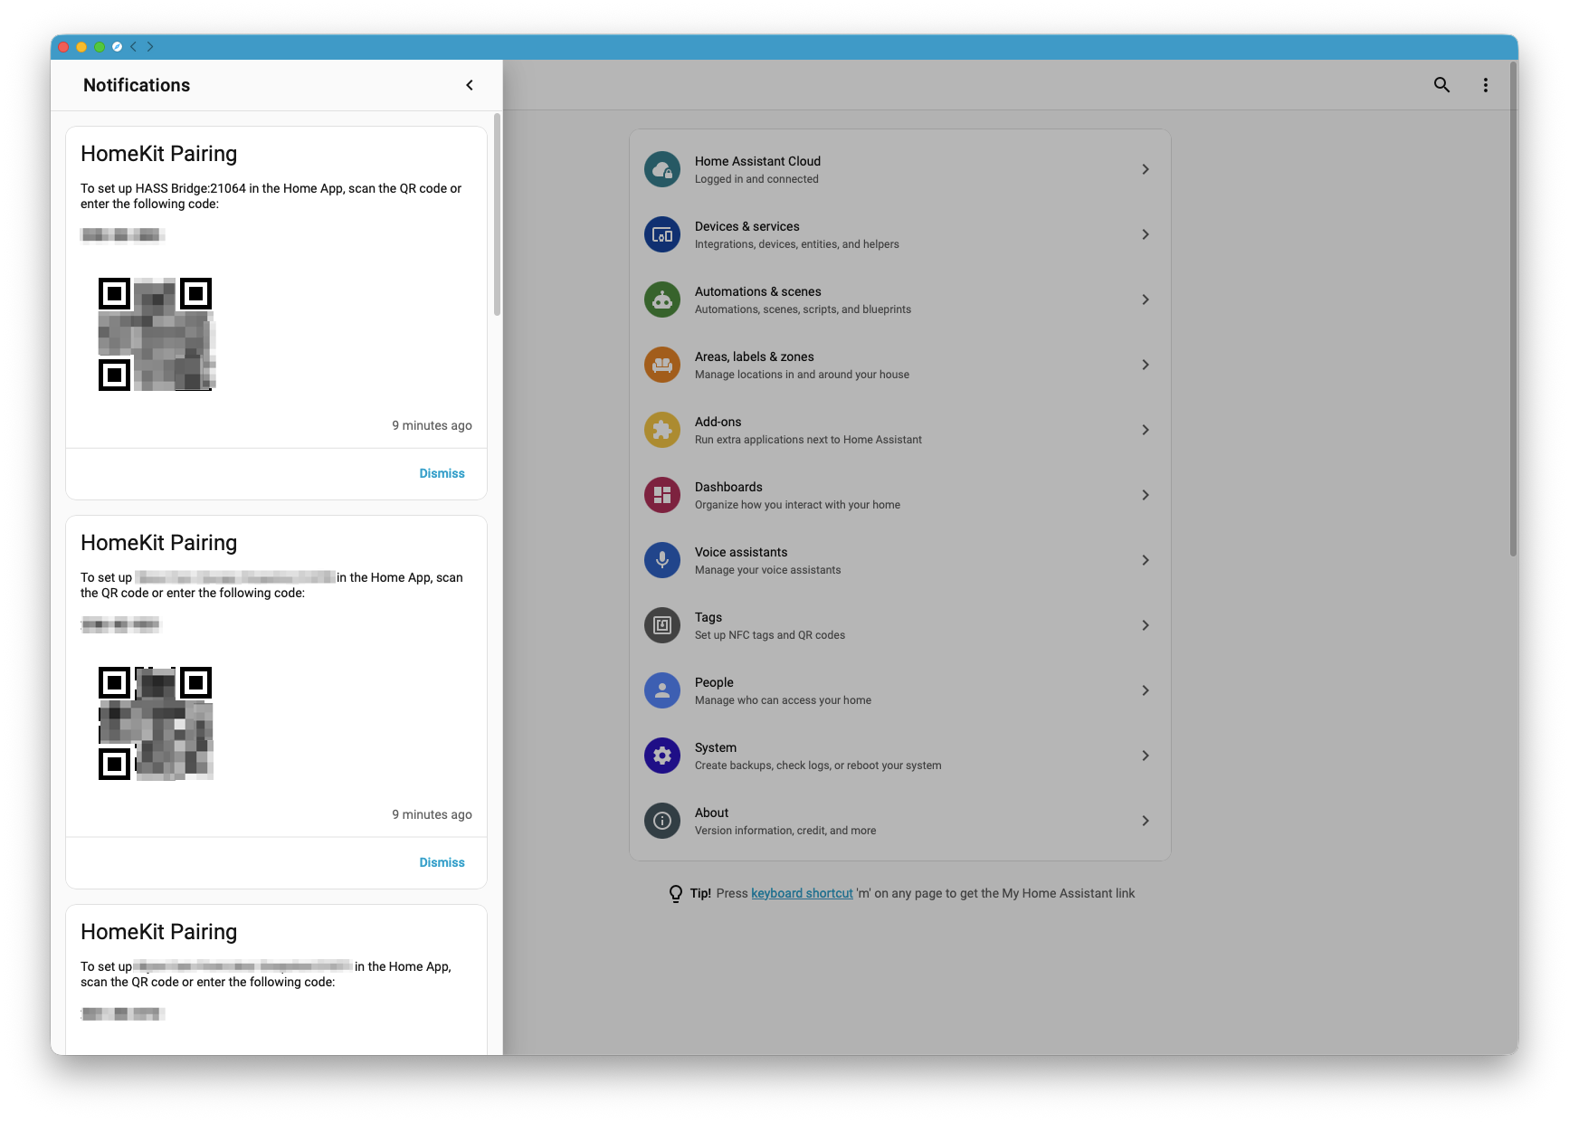The height and width of the screenshot is (1122, 1569).
Task: Expand the System row chevron
Action: click(x=1146, y=756)
